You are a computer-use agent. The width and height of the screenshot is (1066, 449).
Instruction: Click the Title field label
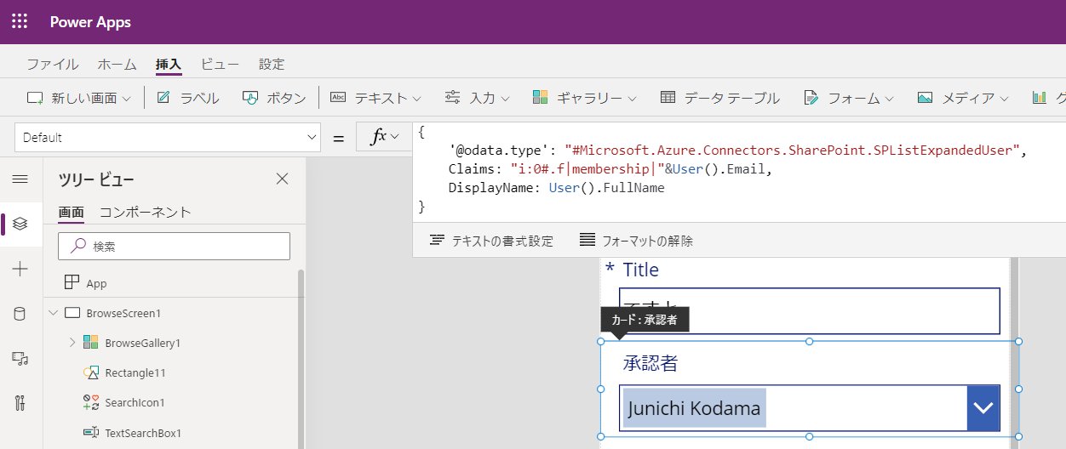tap(640, 270)
